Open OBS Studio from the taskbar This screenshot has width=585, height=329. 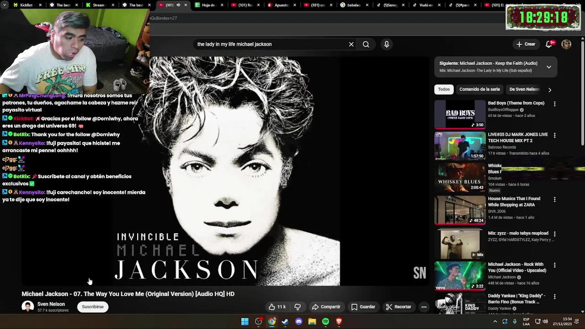[259, 322]
